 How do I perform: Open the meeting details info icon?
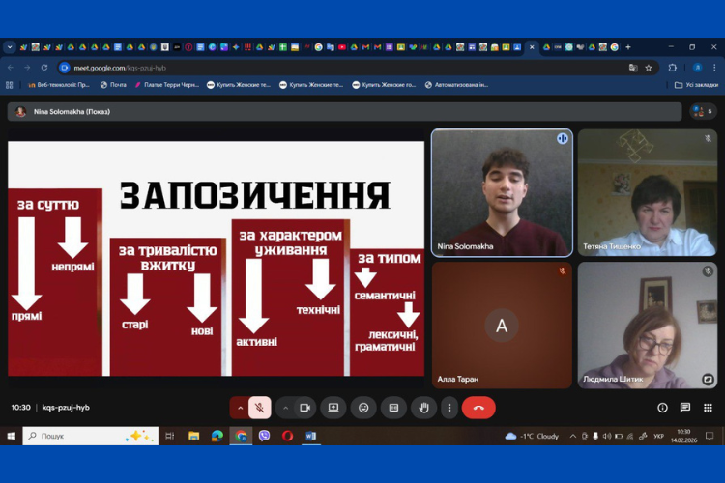coord(662,408)
